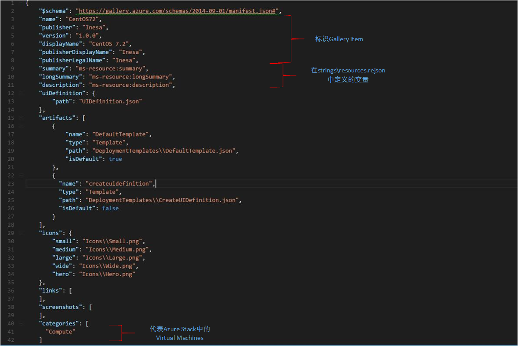
Task: Click the "DefaultTemplate" name value
Action: (x=120, y=134)
